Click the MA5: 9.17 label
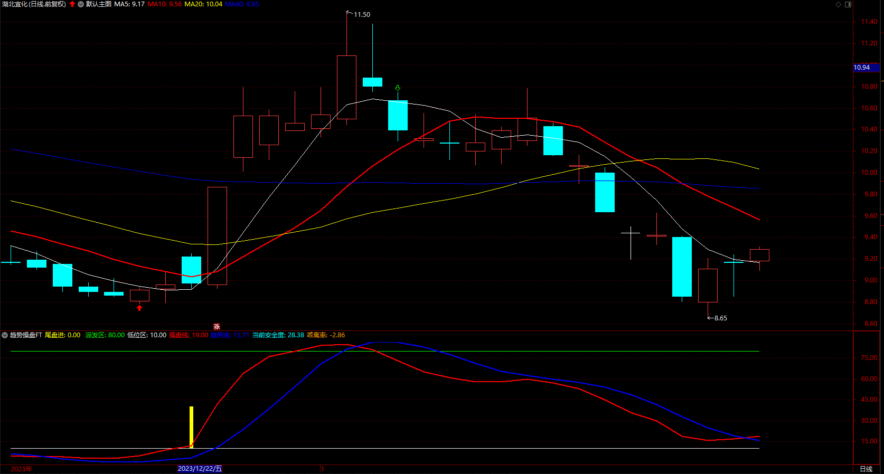Image resolution: width=884 pixels, height=474 pixels. coord(129,4)
